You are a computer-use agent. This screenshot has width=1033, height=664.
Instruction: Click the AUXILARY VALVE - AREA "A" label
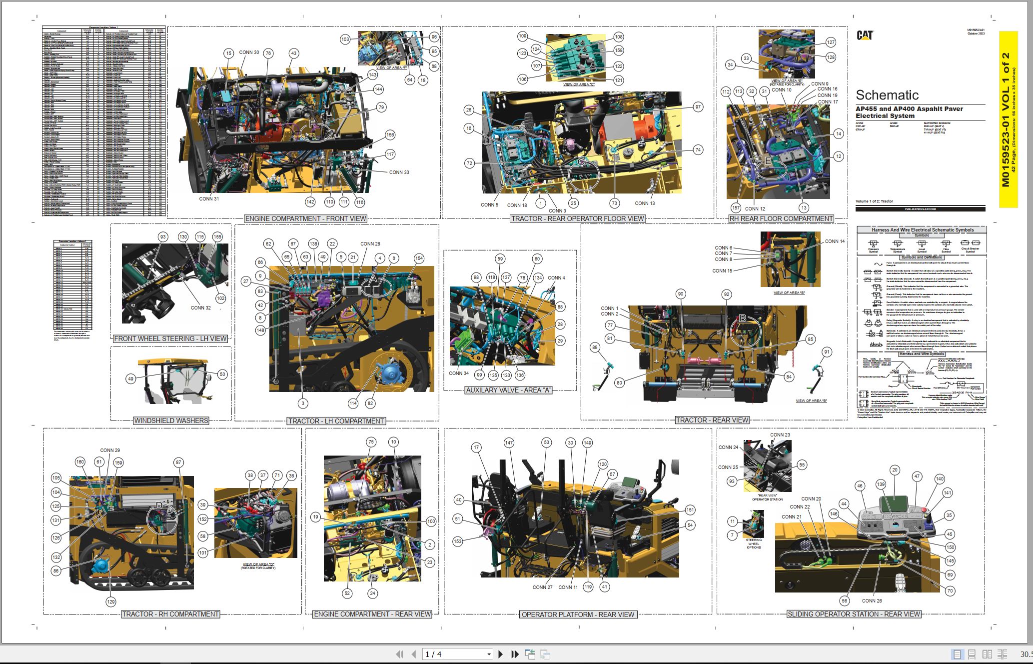point(510,390)
